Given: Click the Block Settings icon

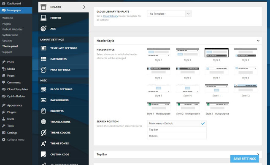Looking at the screenshot, I should click(x=43, y=89).
